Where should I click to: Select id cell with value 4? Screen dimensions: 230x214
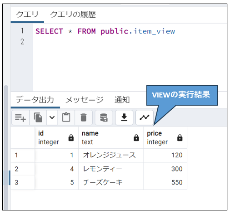point(56,169)
